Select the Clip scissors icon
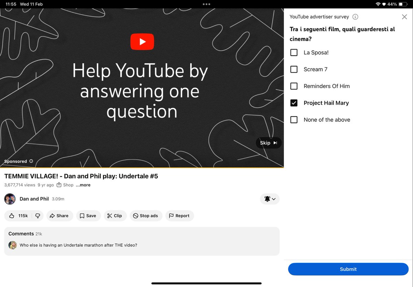 coord(110,215)
